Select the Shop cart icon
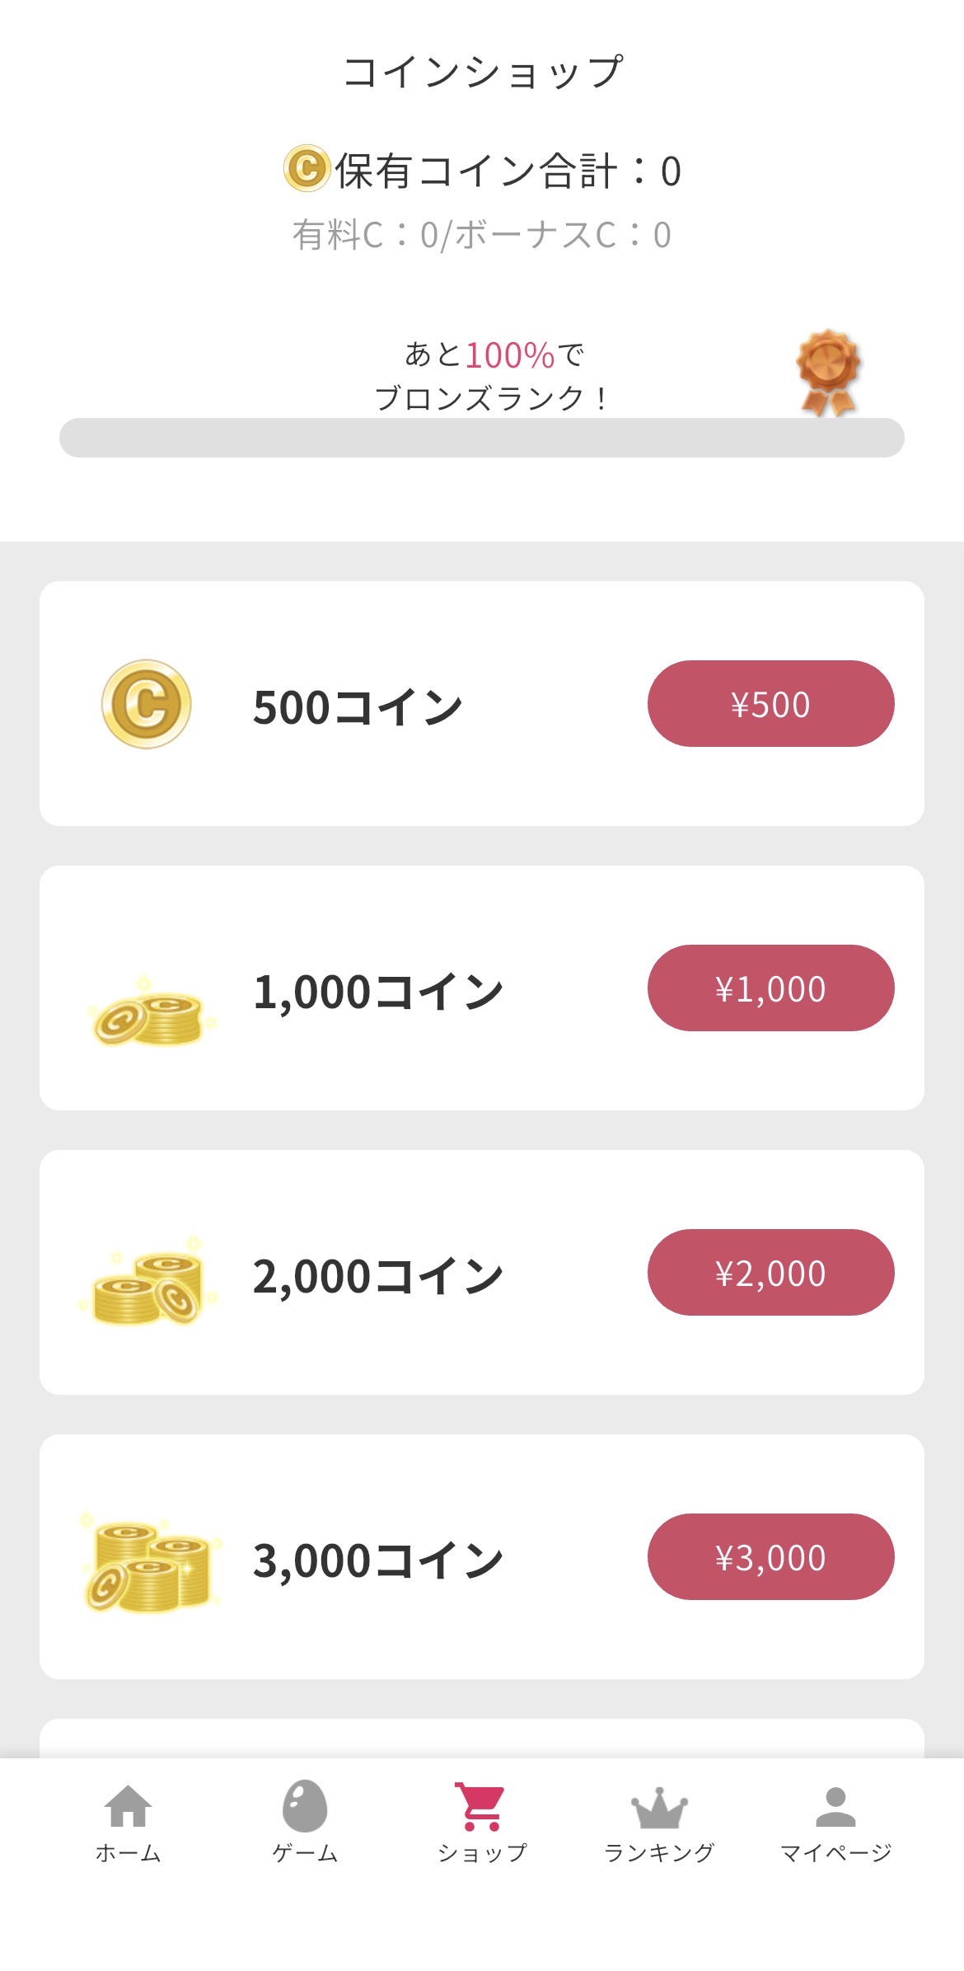The width and height of the screenshot is (964, 1971). [x=482, y=1805]
